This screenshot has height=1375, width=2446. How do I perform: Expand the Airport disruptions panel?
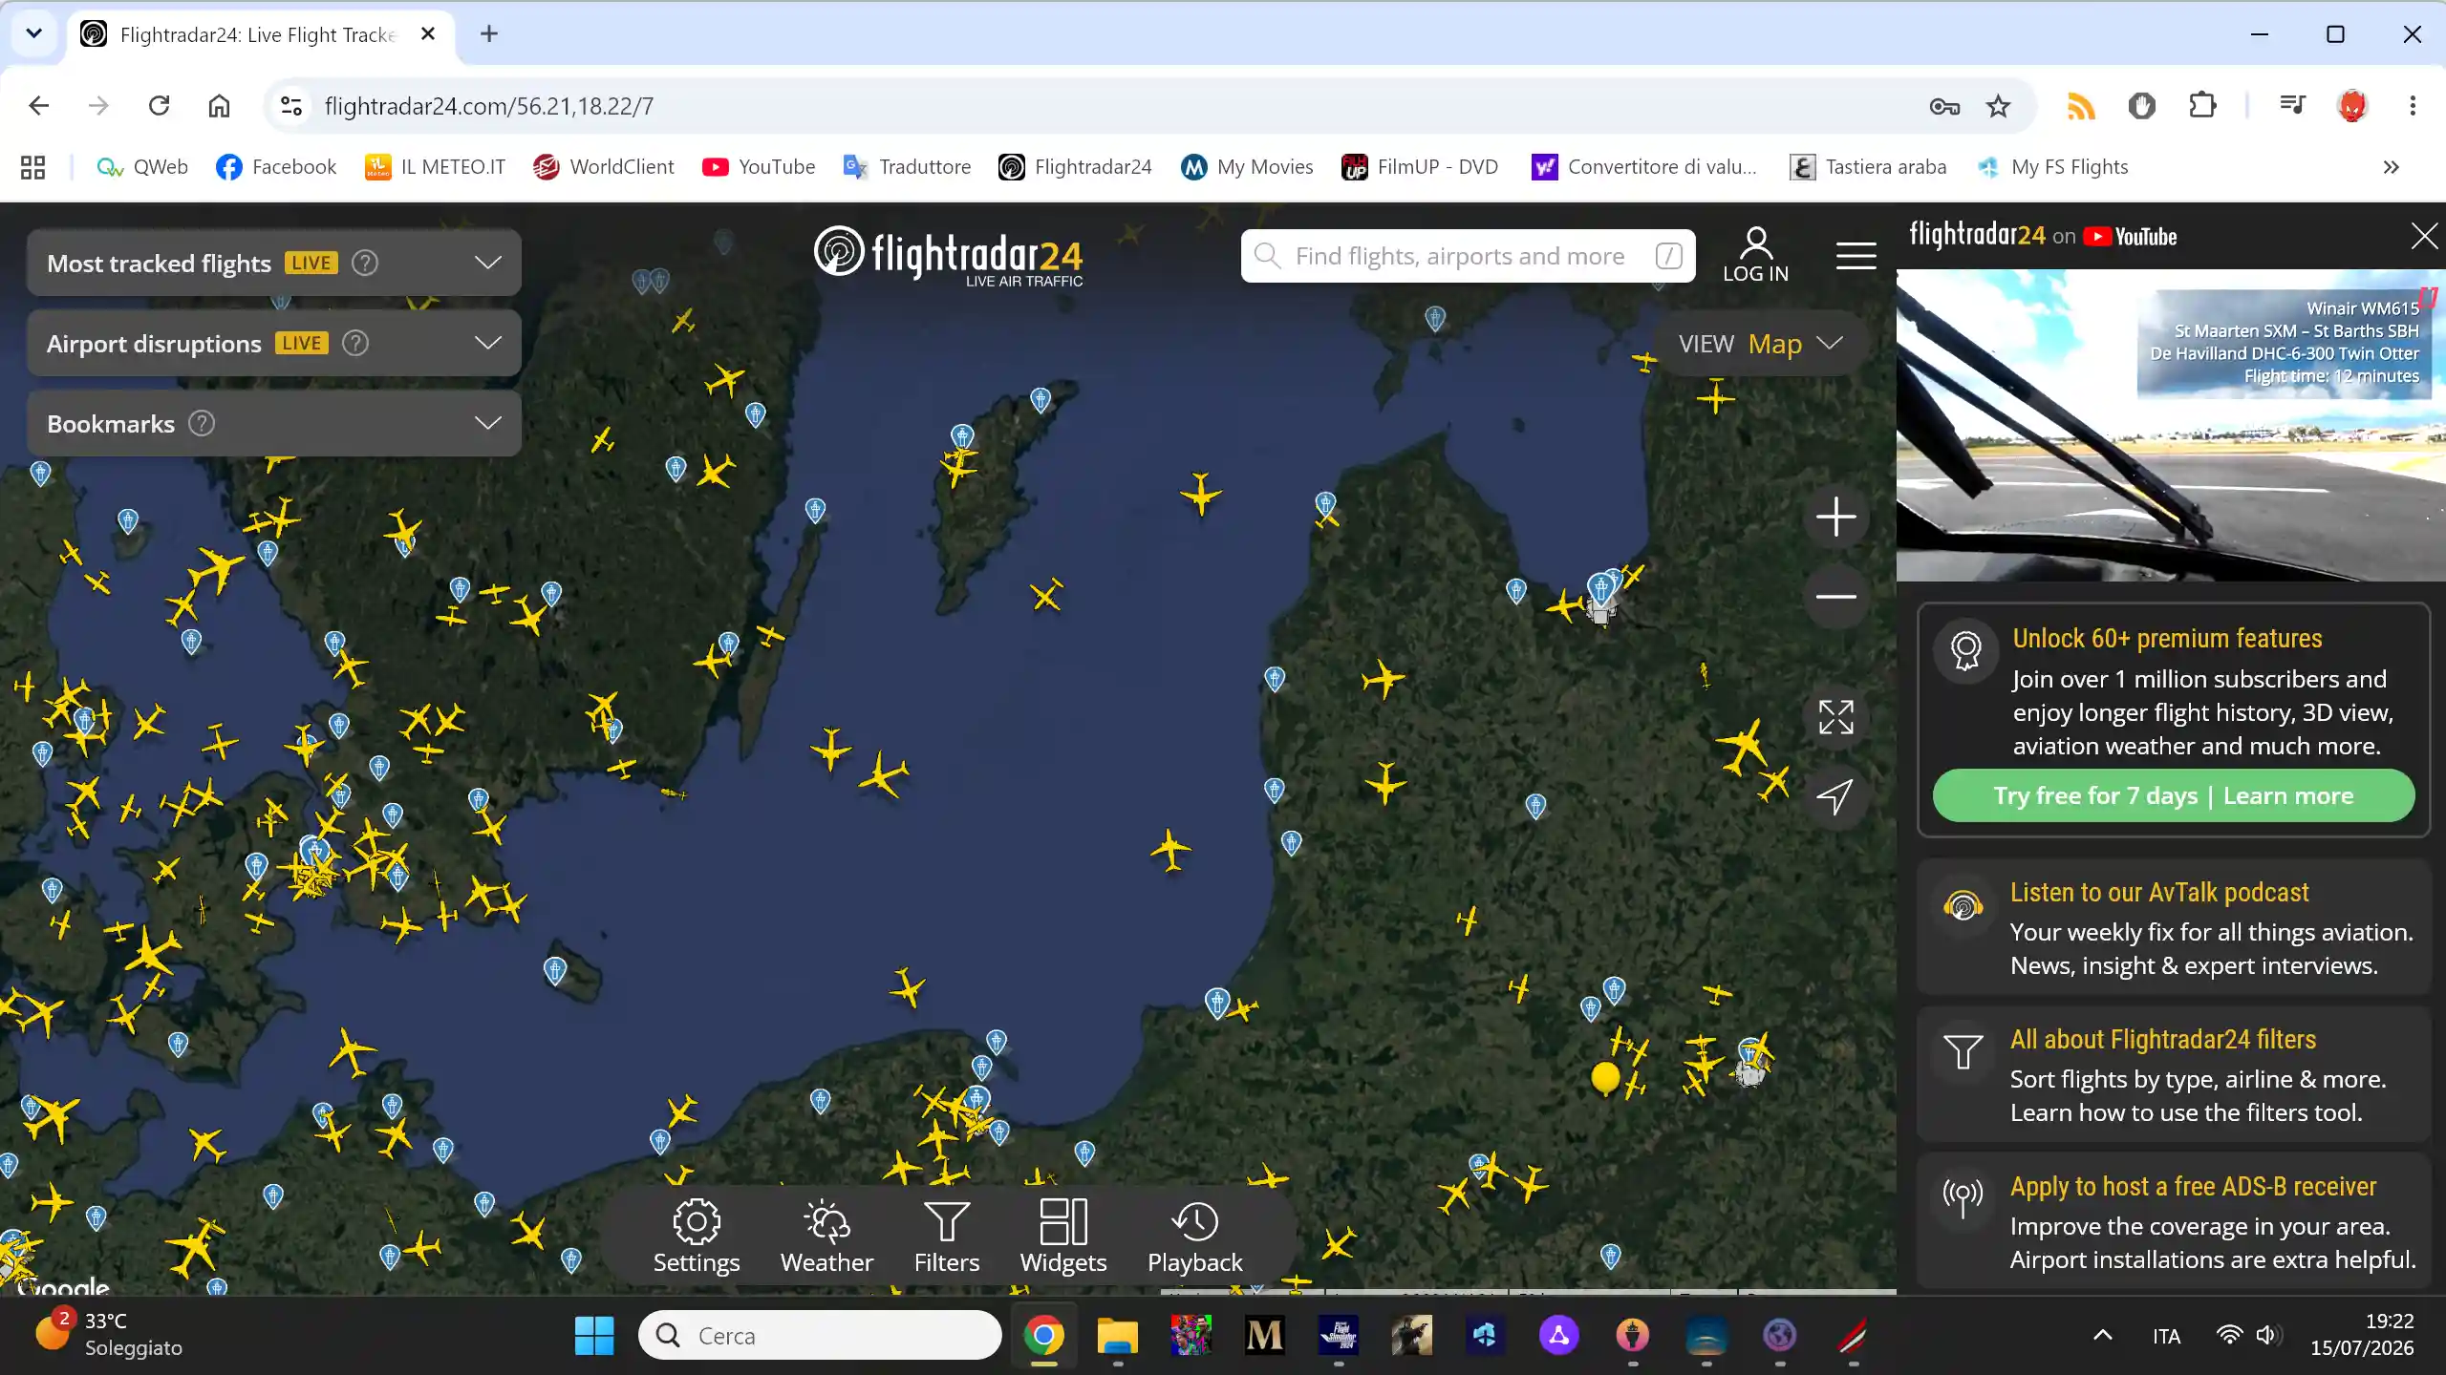pos(487,343)
